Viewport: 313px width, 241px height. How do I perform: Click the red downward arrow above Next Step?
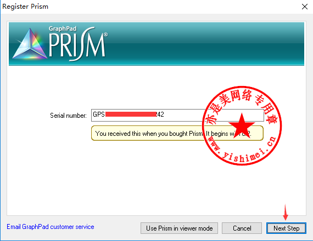click(x=286, y=212)
